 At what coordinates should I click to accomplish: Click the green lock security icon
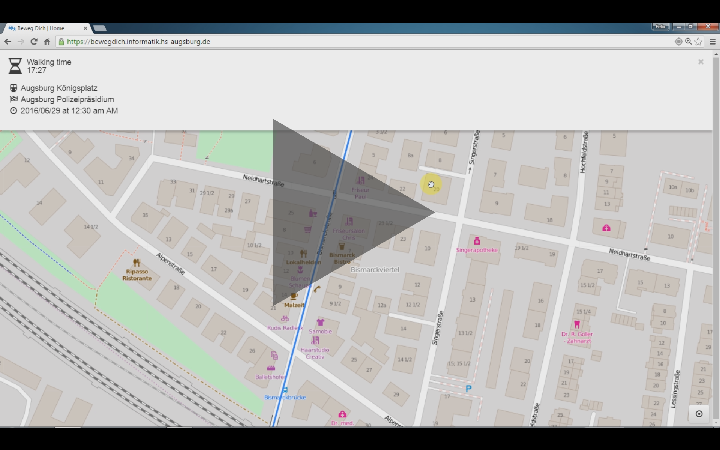click(x=61, y=42)
